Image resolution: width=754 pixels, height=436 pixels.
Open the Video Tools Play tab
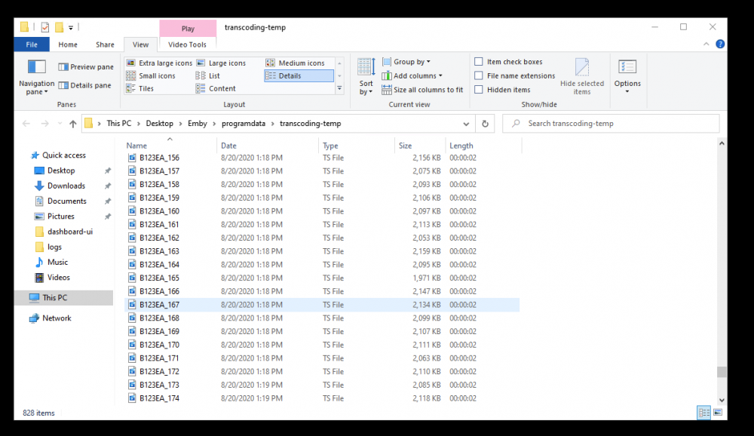188,28
